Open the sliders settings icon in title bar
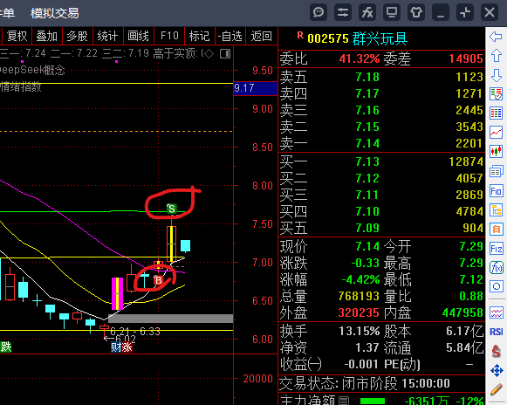The height and width of the screenshot is (405, 507). point(343,13)
